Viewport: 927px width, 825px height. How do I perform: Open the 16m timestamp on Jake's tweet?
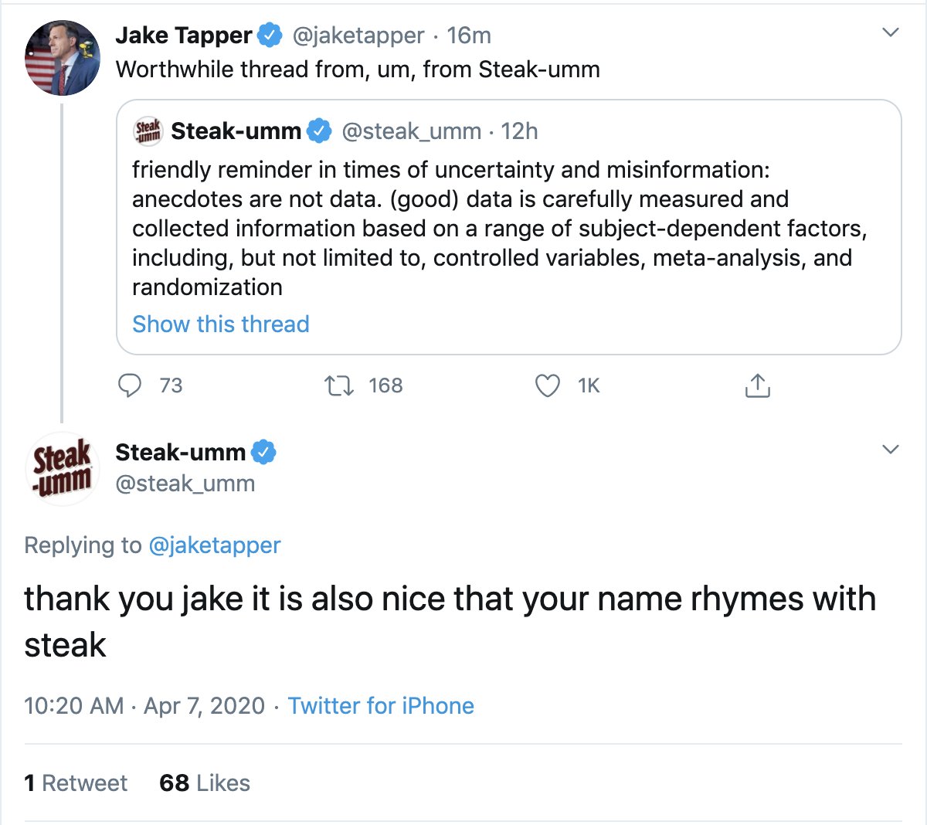coord(469,35)
